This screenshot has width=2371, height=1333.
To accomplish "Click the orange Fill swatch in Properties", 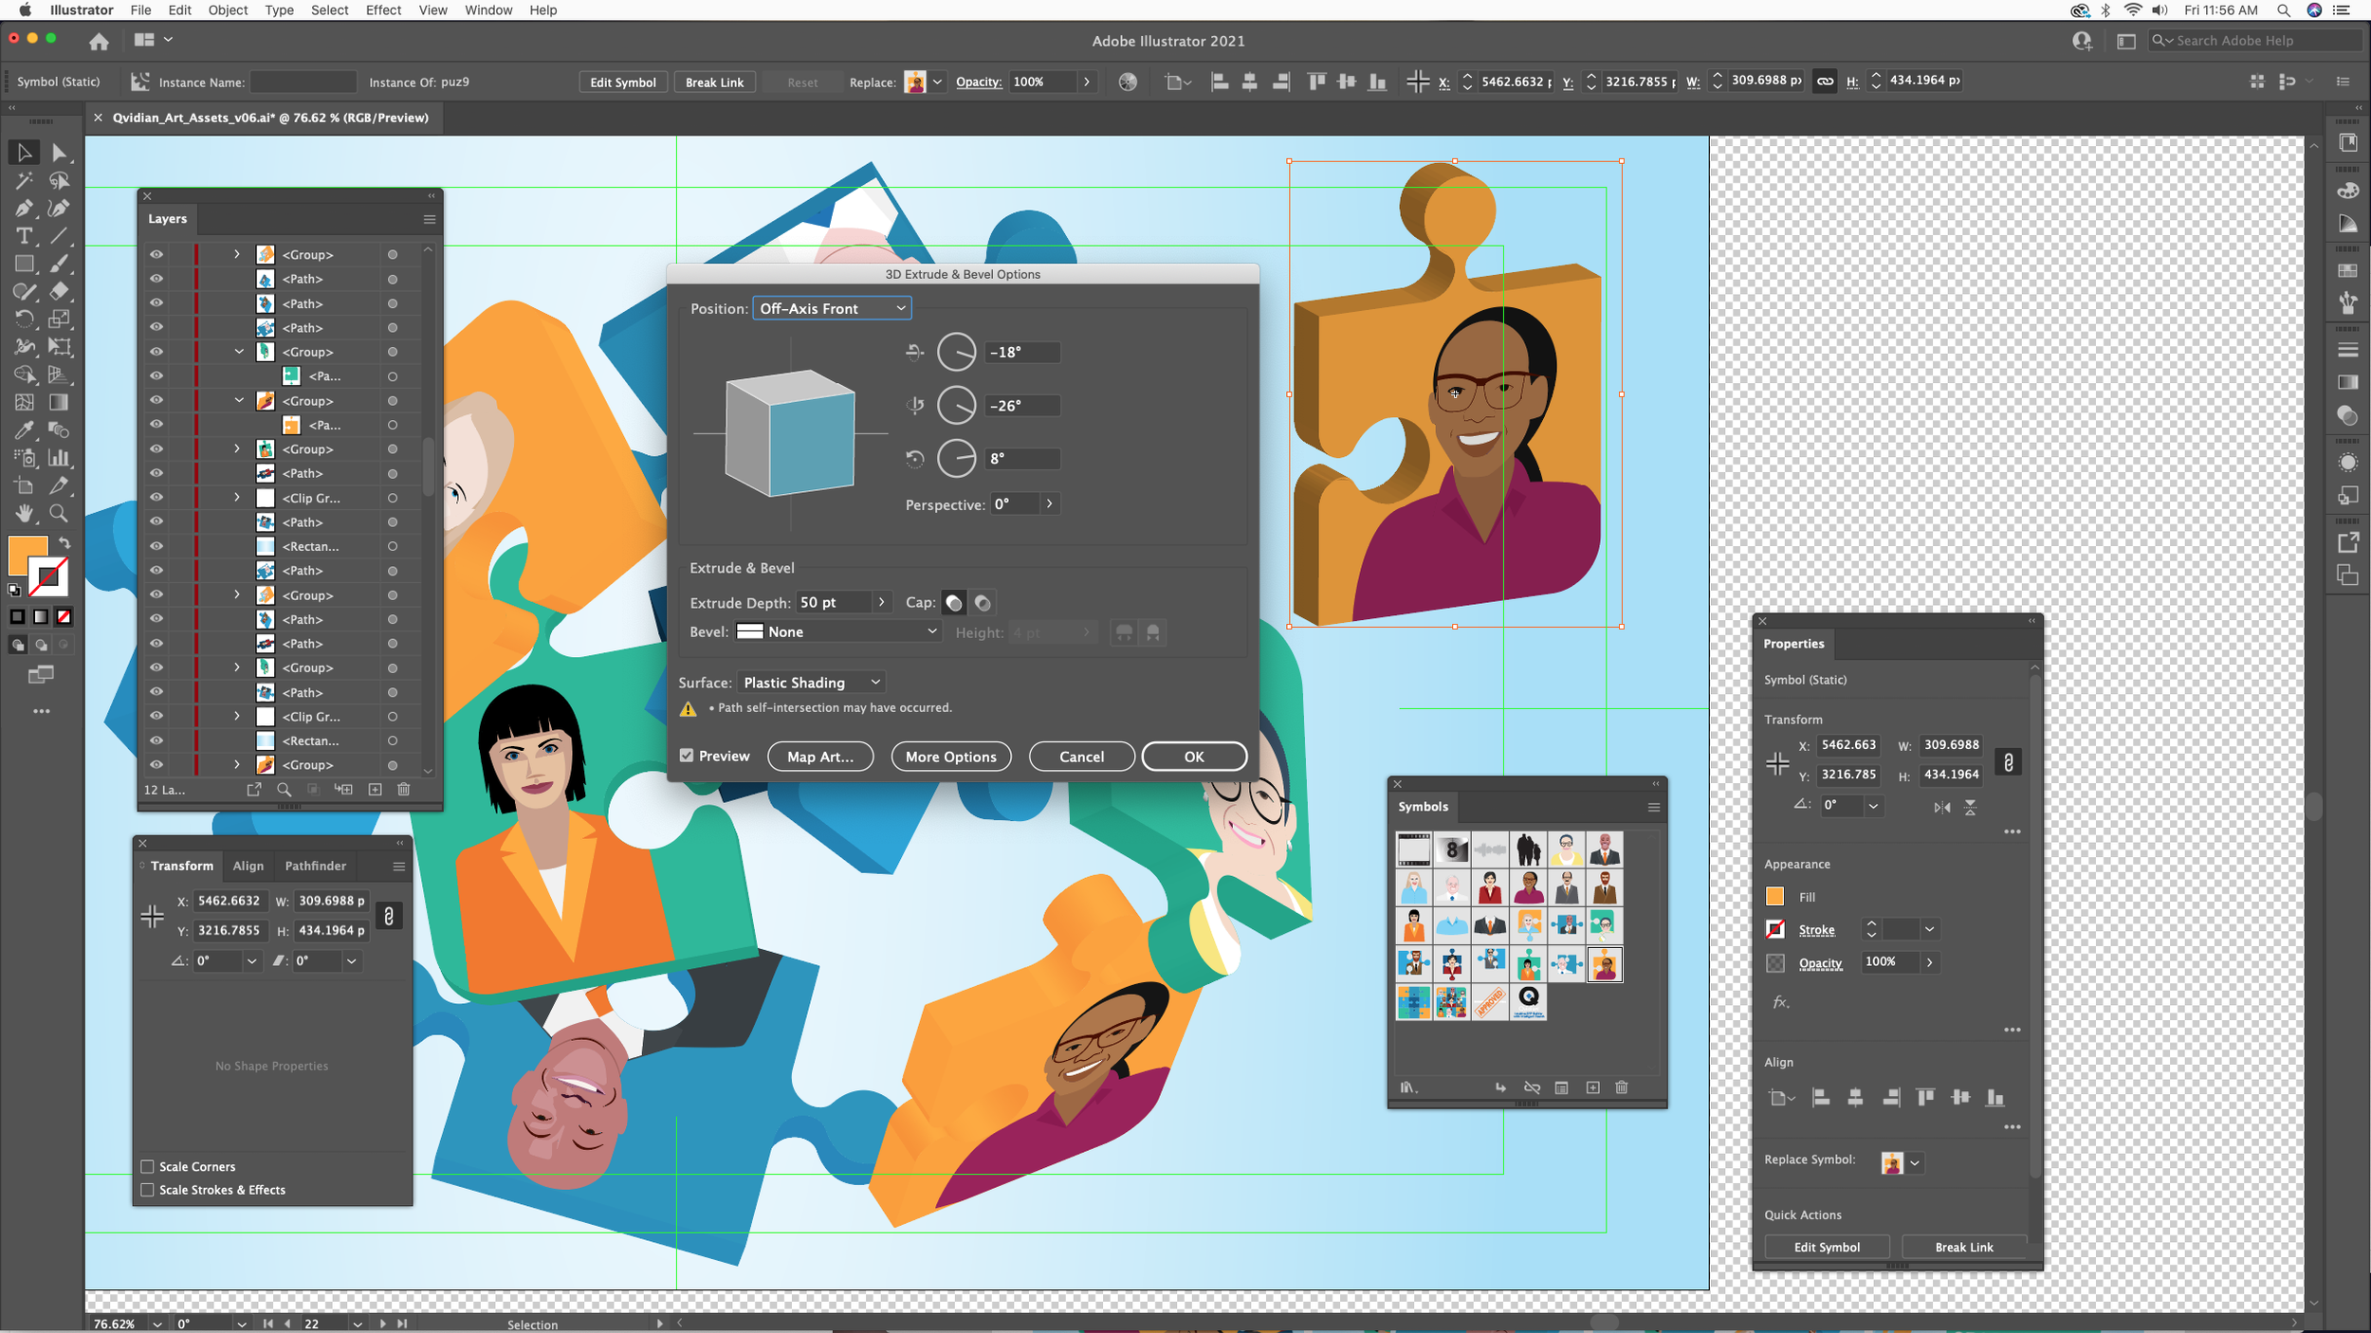I will 1774,897.
